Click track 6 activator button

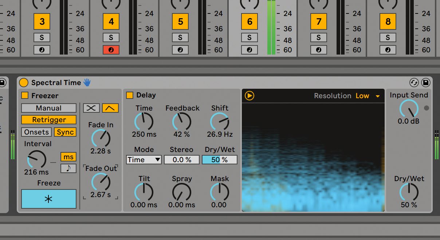coord(250,21)
